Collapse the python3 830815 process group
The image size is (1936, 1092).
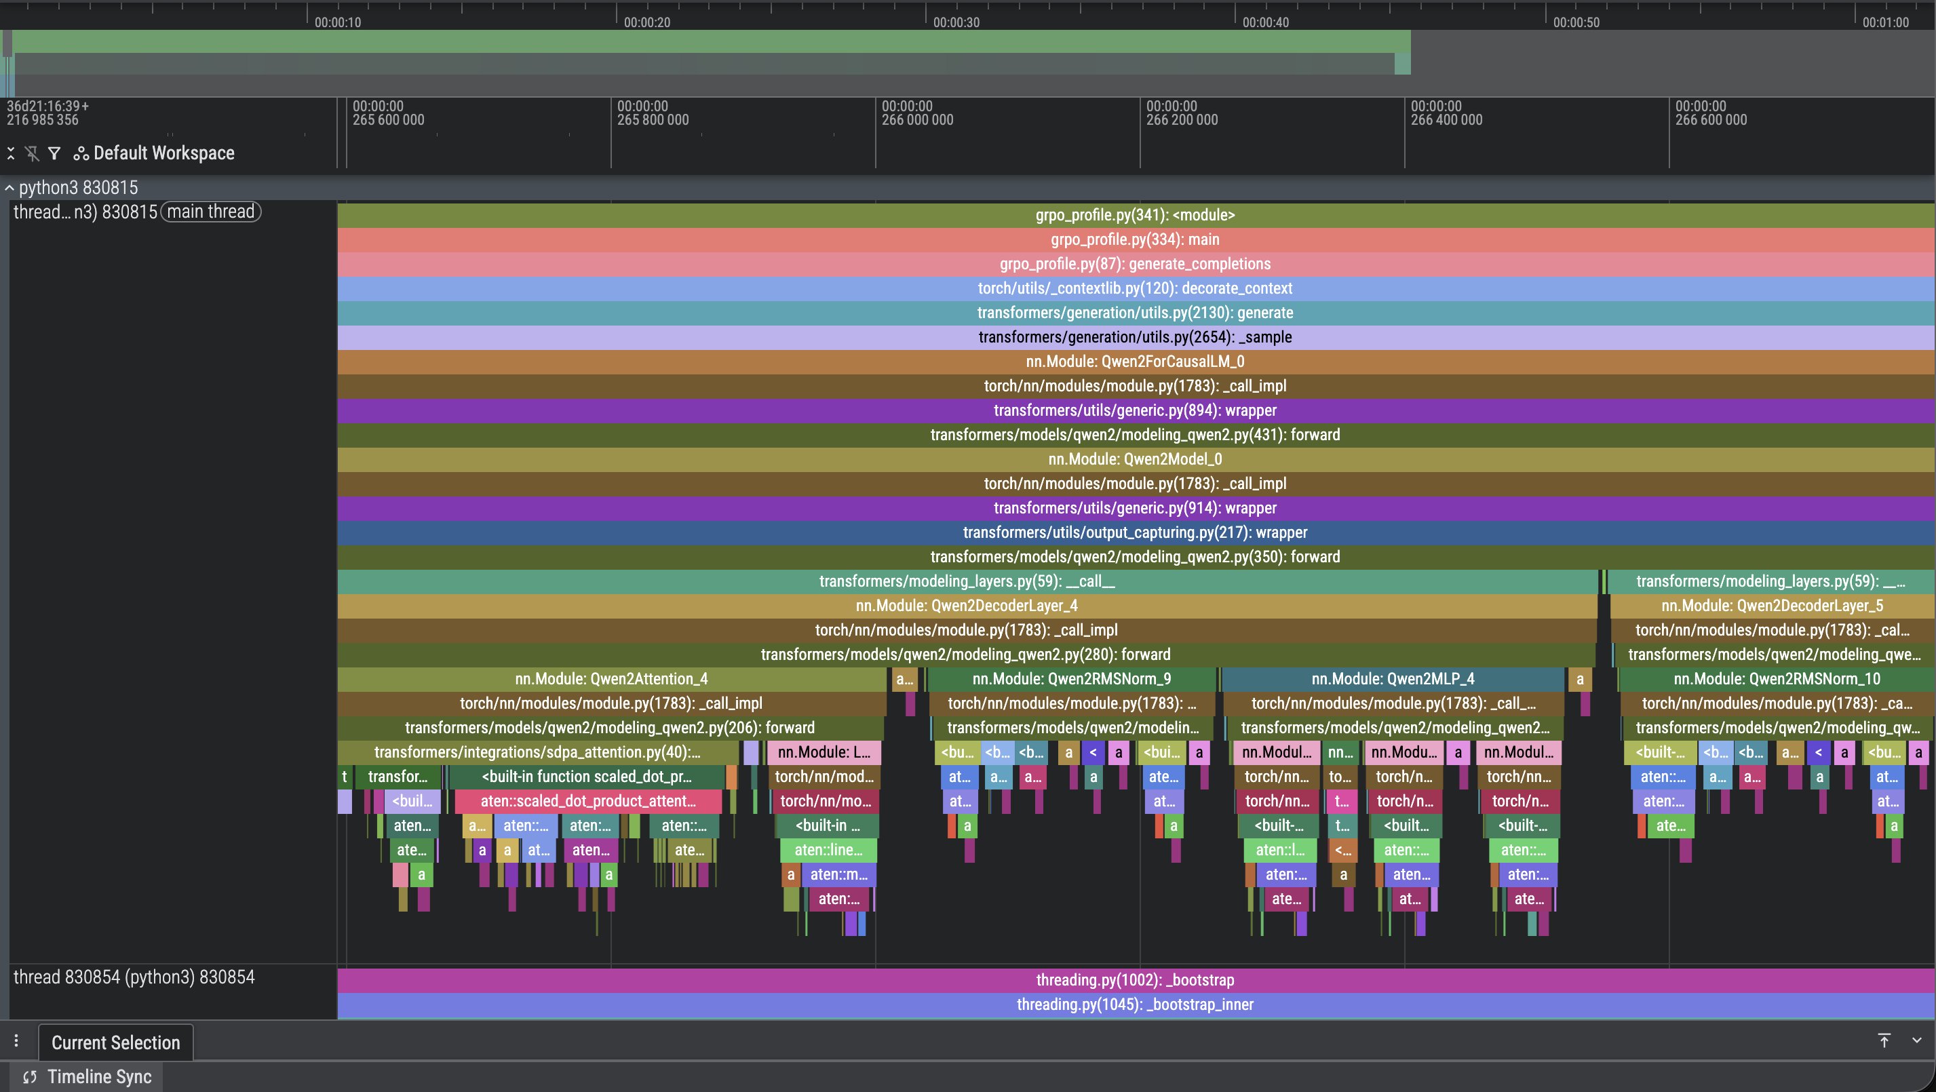9,188
